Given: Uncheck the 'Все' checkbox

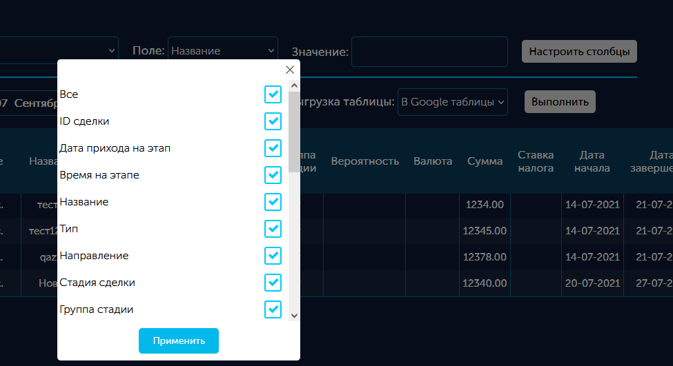Looking at the screenshot, I should click(x=273, y=94).
